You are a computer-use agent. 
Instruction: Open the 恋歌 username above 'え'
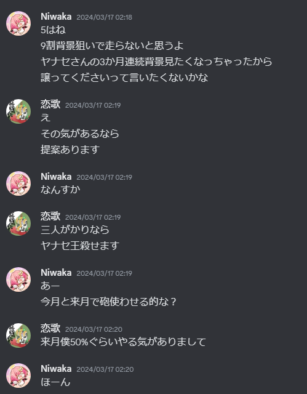point(50,104)
